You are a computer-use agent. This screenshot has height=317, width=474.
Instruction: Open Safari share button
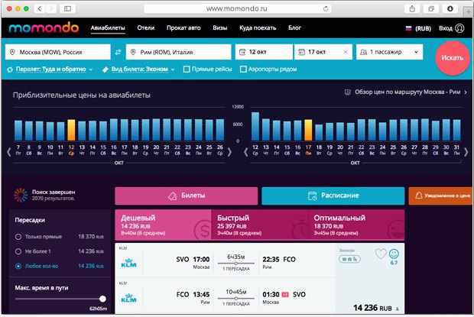[x=412, y=8]
